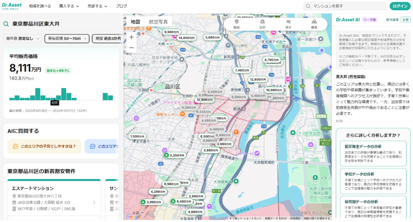Select 学校データの分析 option
The height and width of the screenshot is (222, 413).
[x=373, y=180]
